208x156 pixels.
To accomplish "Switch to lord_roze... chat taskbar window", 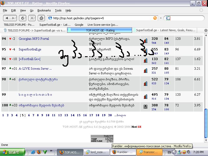I will click(x=96, y=152).
